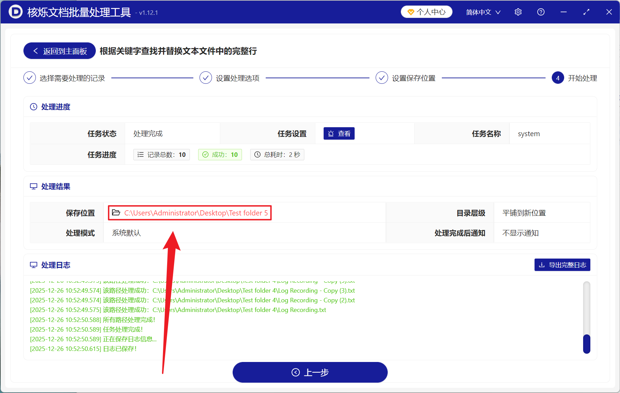Click the expand window diagonal arrow icon
This screenshot has width=620, height=393.
(586, 12)
